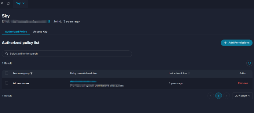Go to next page with right chevron

[226, 96]
